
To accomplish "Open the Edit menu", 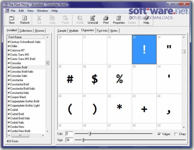I will tap(21, 11).
